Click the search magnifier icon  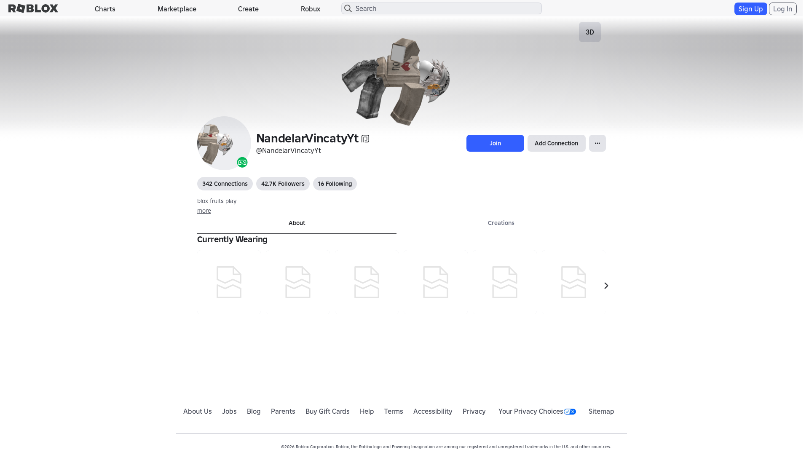[x=348, y=8]
